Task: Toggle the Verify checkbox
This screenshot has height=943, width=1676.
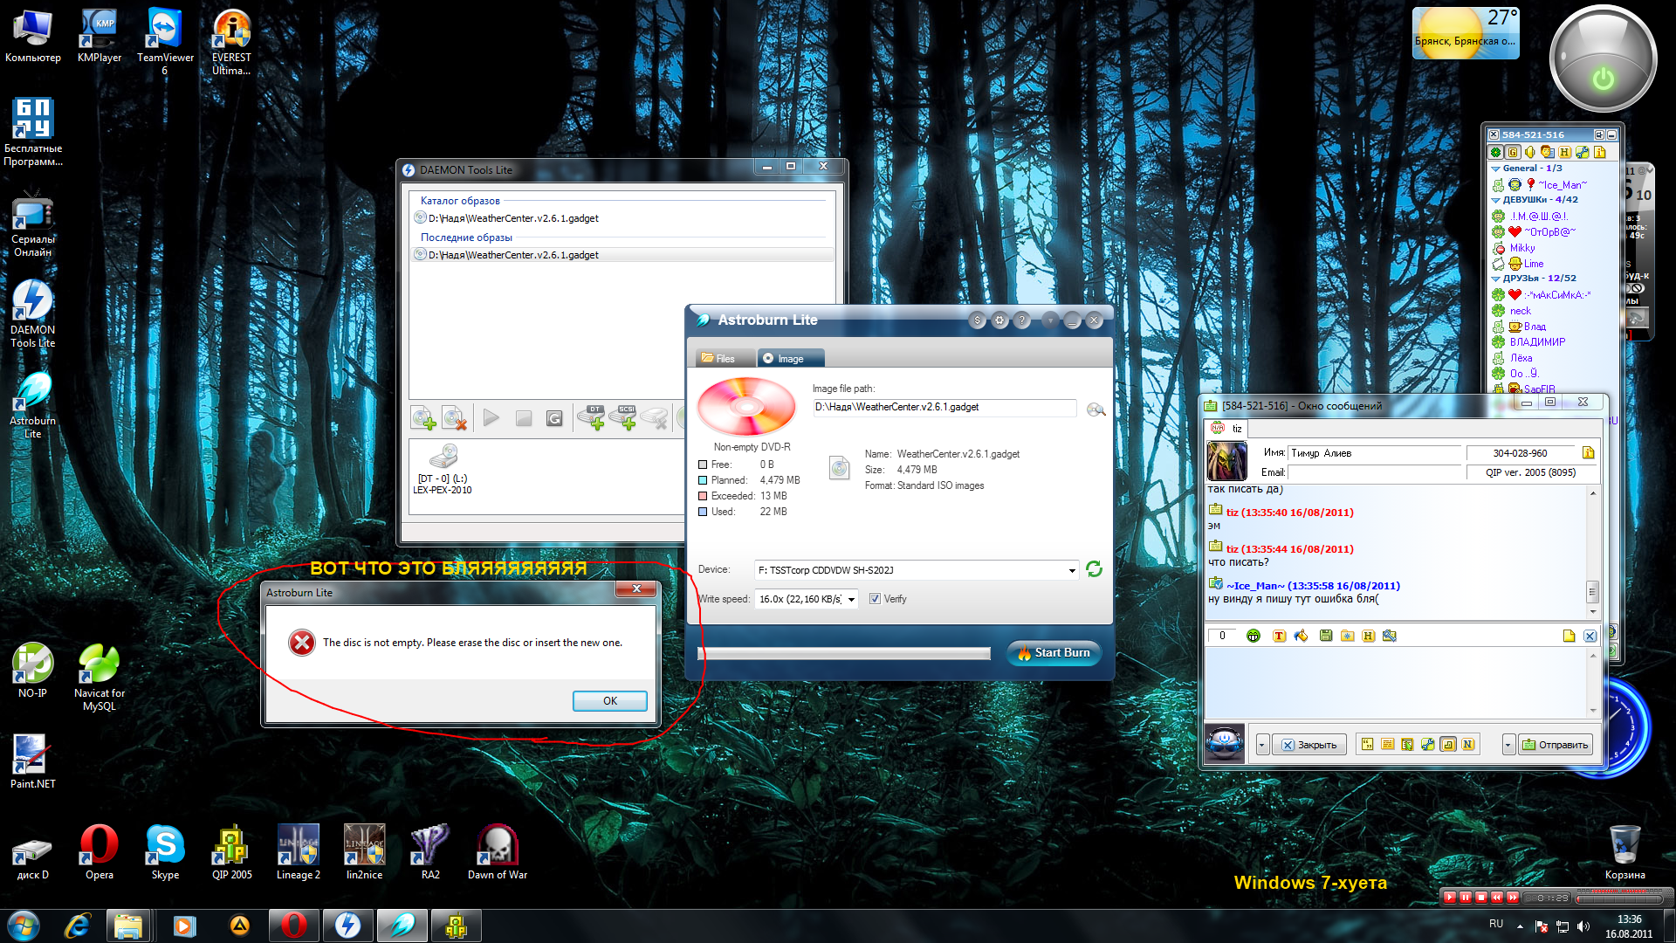Action: coord(875,599)
